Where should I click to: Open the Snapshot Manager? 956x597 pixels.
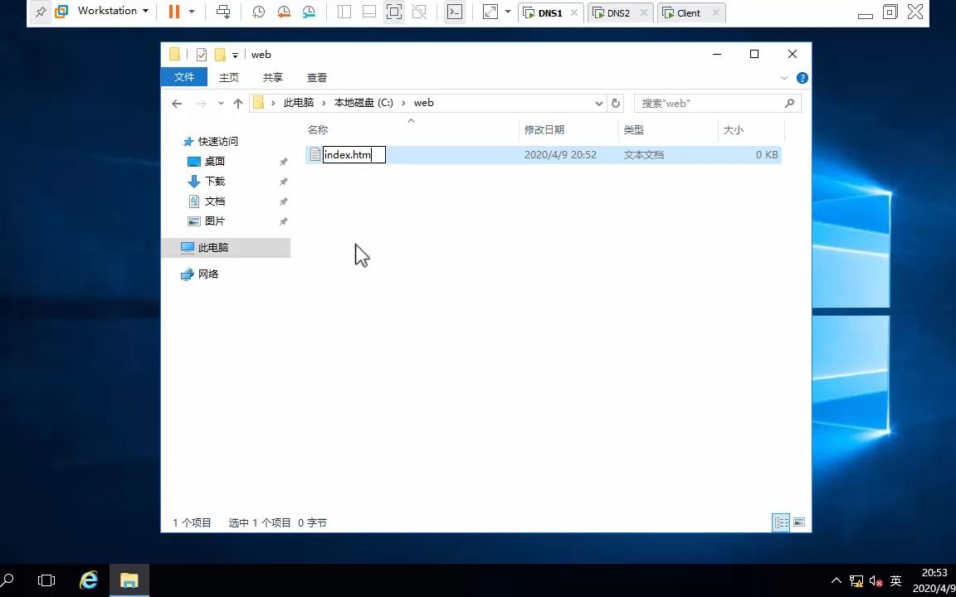pyautogui.click(x=307, y=12)
